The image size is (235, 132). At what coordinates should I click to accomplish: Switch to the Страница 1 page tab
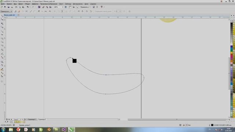tap(32, 120)
